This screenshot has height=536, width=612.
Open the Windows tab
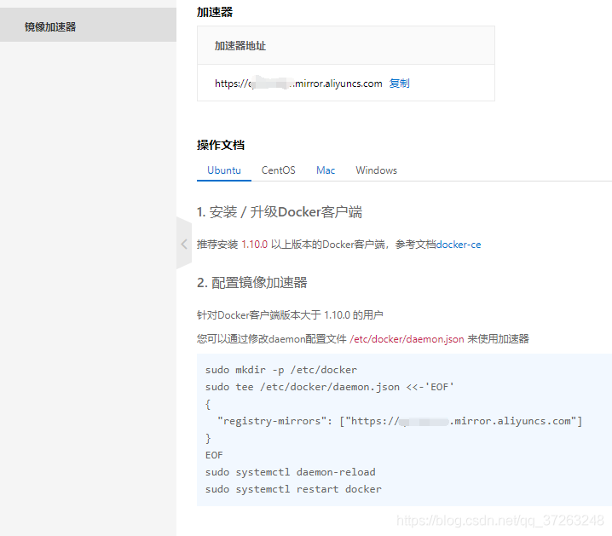[376, 170]
